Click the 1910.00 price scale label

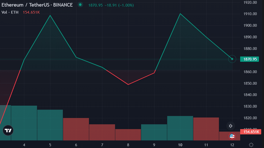[250, 14]
